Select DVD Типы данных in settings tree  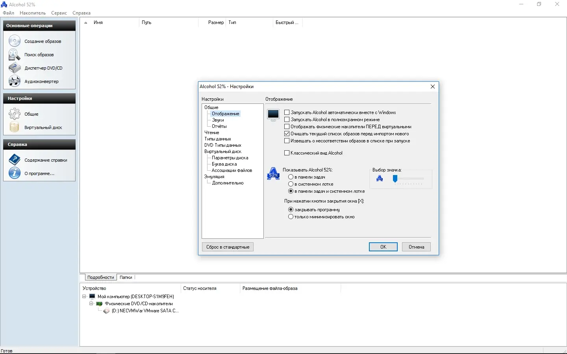click(x=223, y=145)
